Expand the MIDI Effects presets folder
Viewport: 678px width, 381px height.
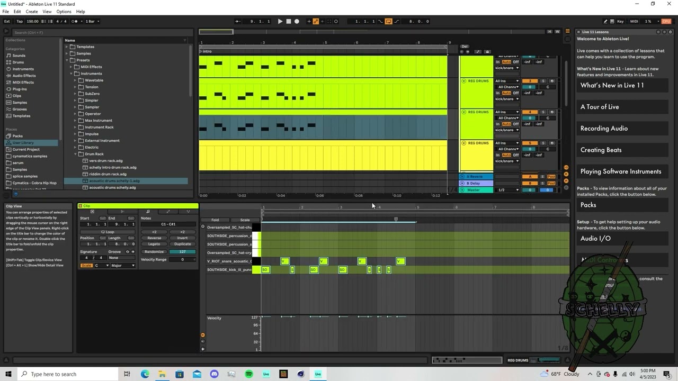(x=71, y=67)
